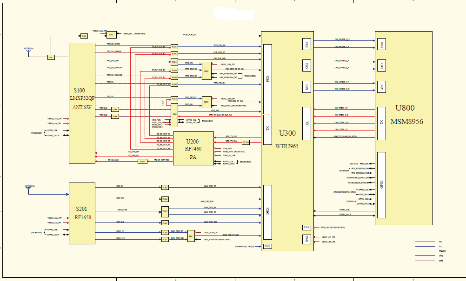The height and width of the screenshot is (281, 466).
Task: Select the DRX port box on U800
Action: [382, 65]
